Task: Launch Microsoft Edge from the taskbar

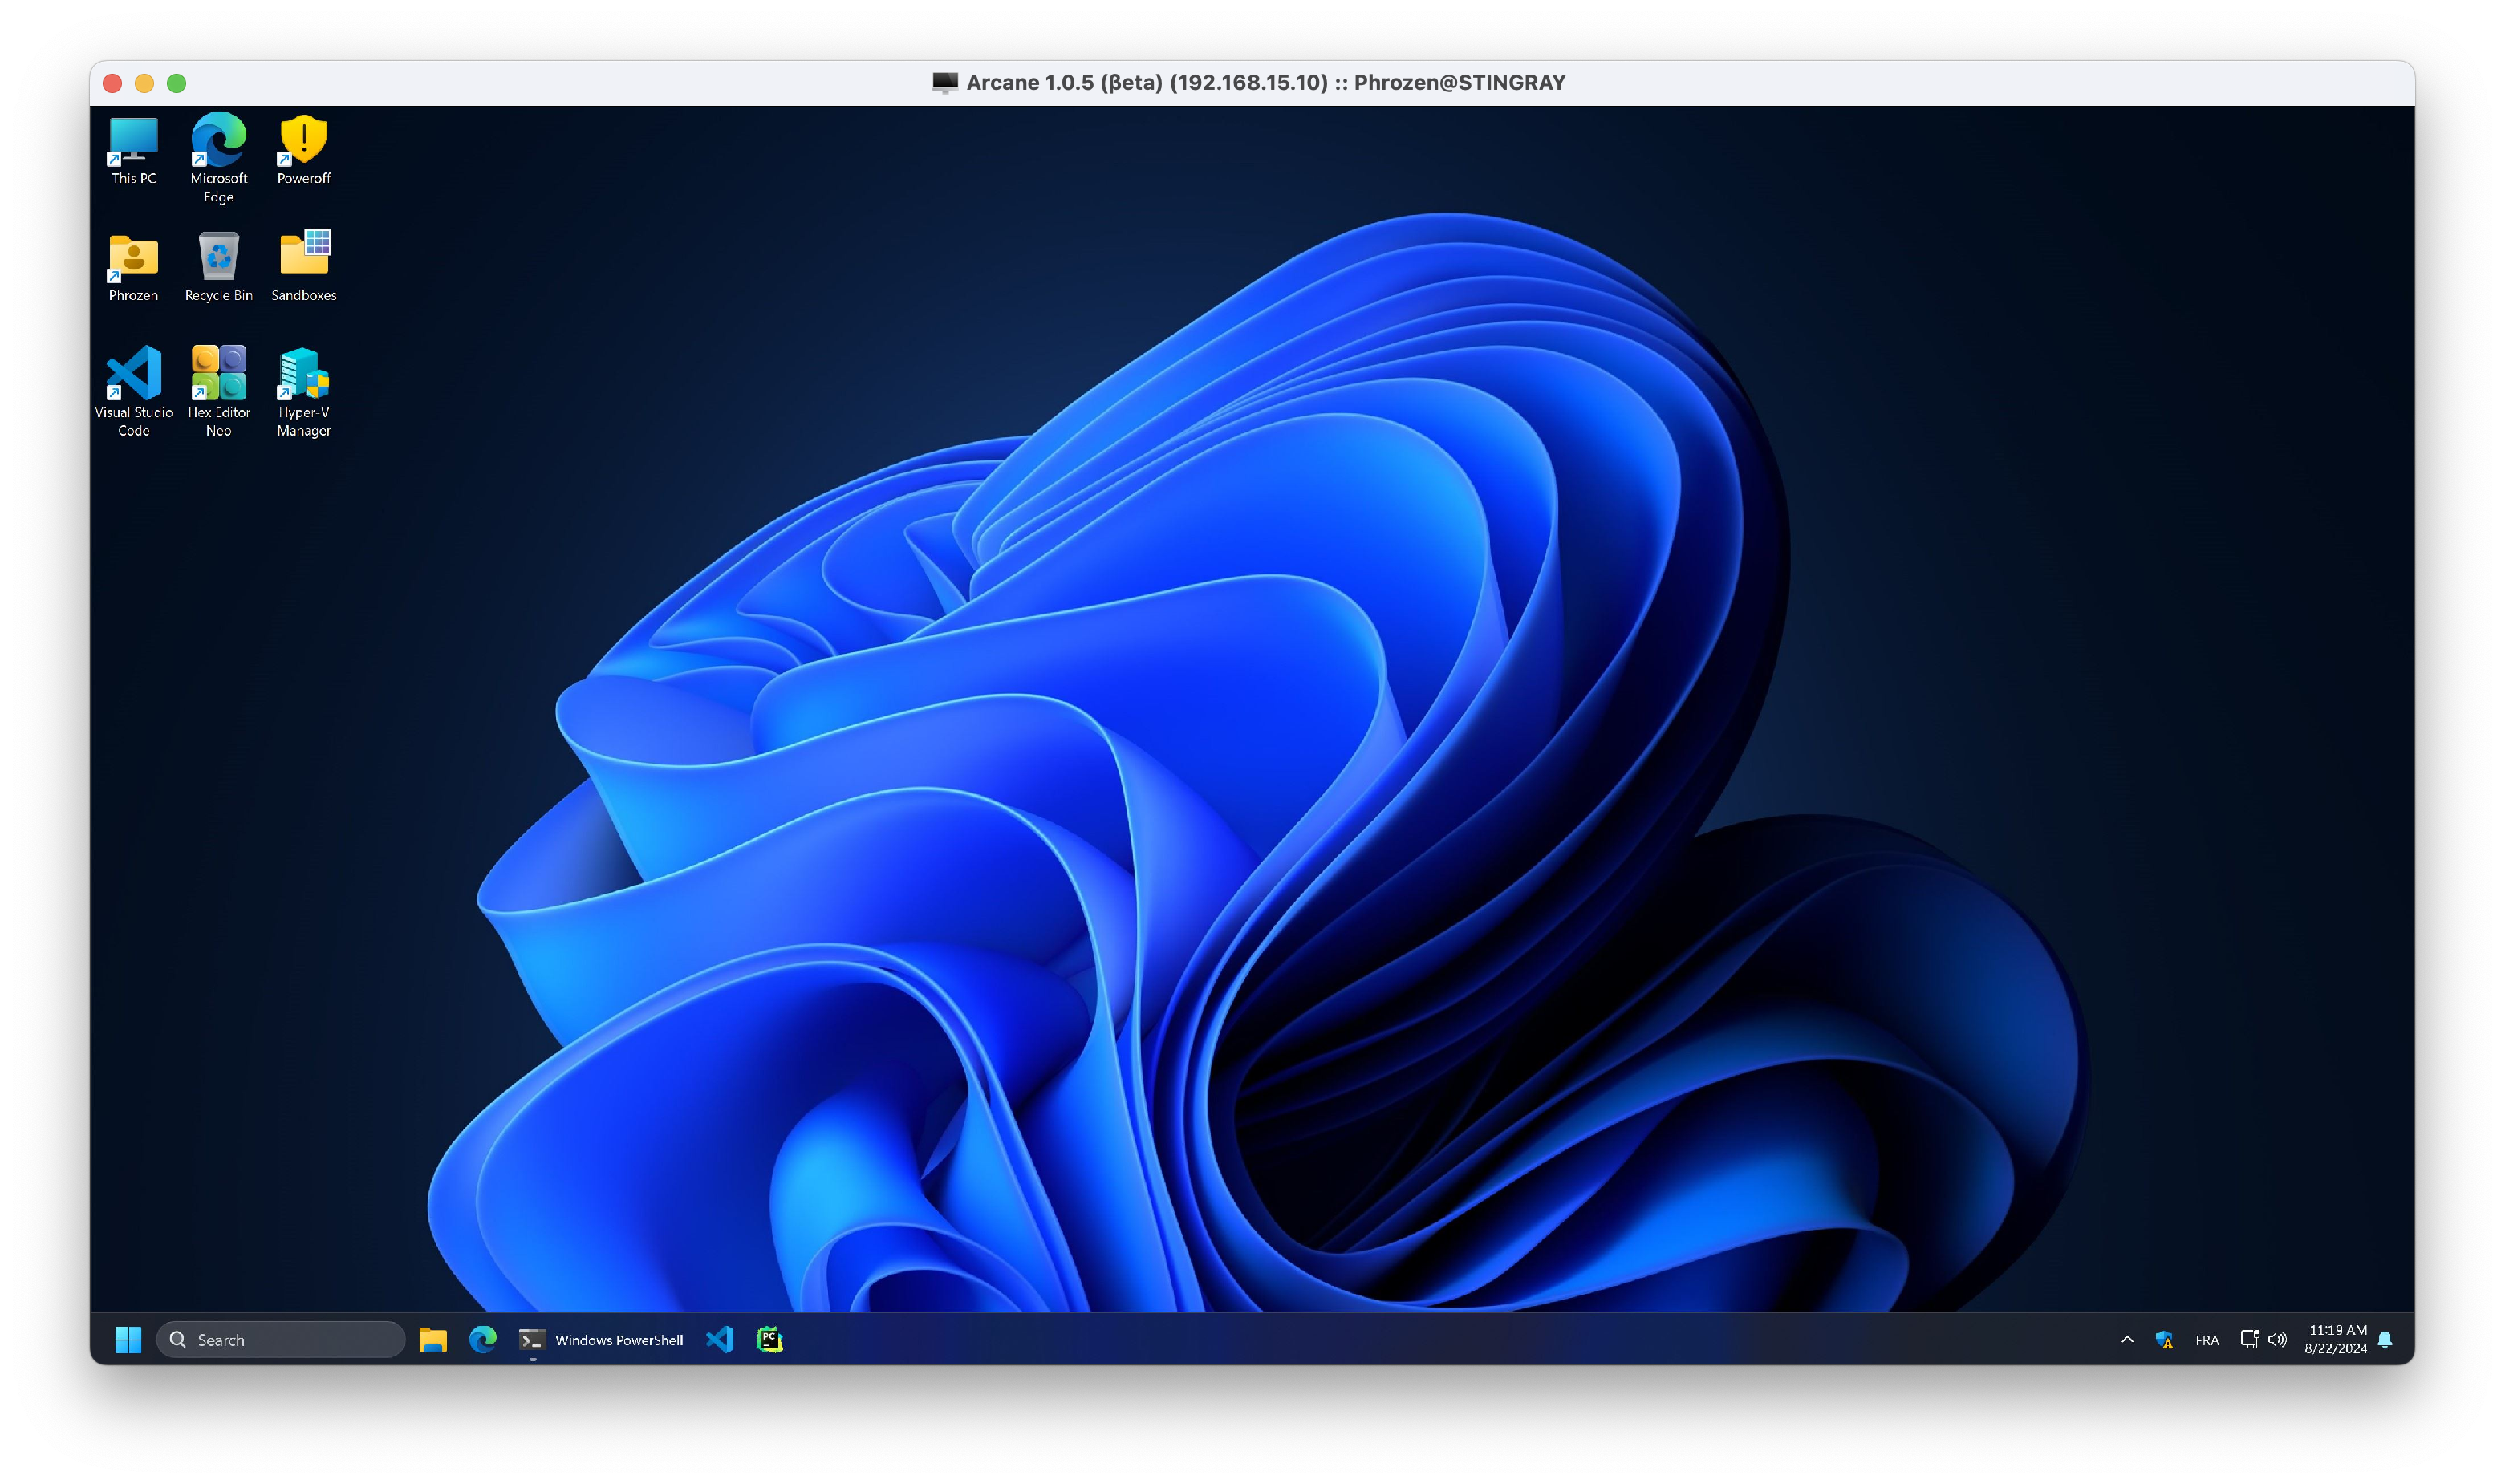Action: [x=483, y=1339]
